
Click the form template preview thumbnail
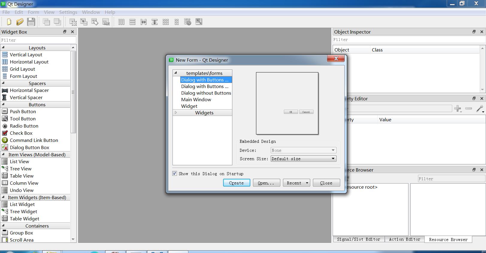[x=287, y=103]
